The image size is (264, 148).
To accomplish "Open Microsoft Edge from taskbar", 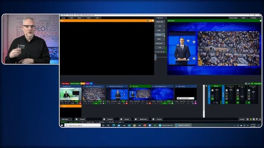I will (x=114, y=125).
